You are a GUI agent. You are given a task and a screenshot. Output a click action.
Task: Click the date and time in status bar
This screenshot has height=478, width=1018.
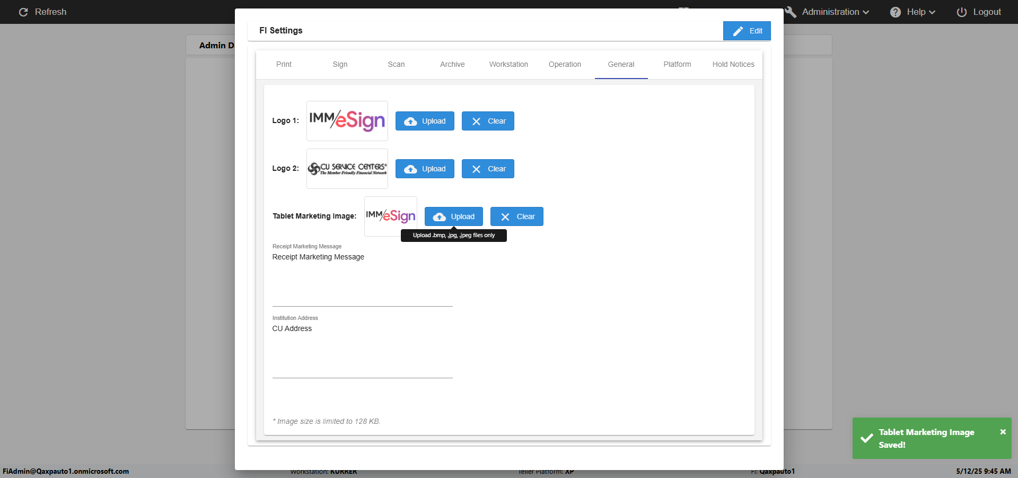[984, 471]
